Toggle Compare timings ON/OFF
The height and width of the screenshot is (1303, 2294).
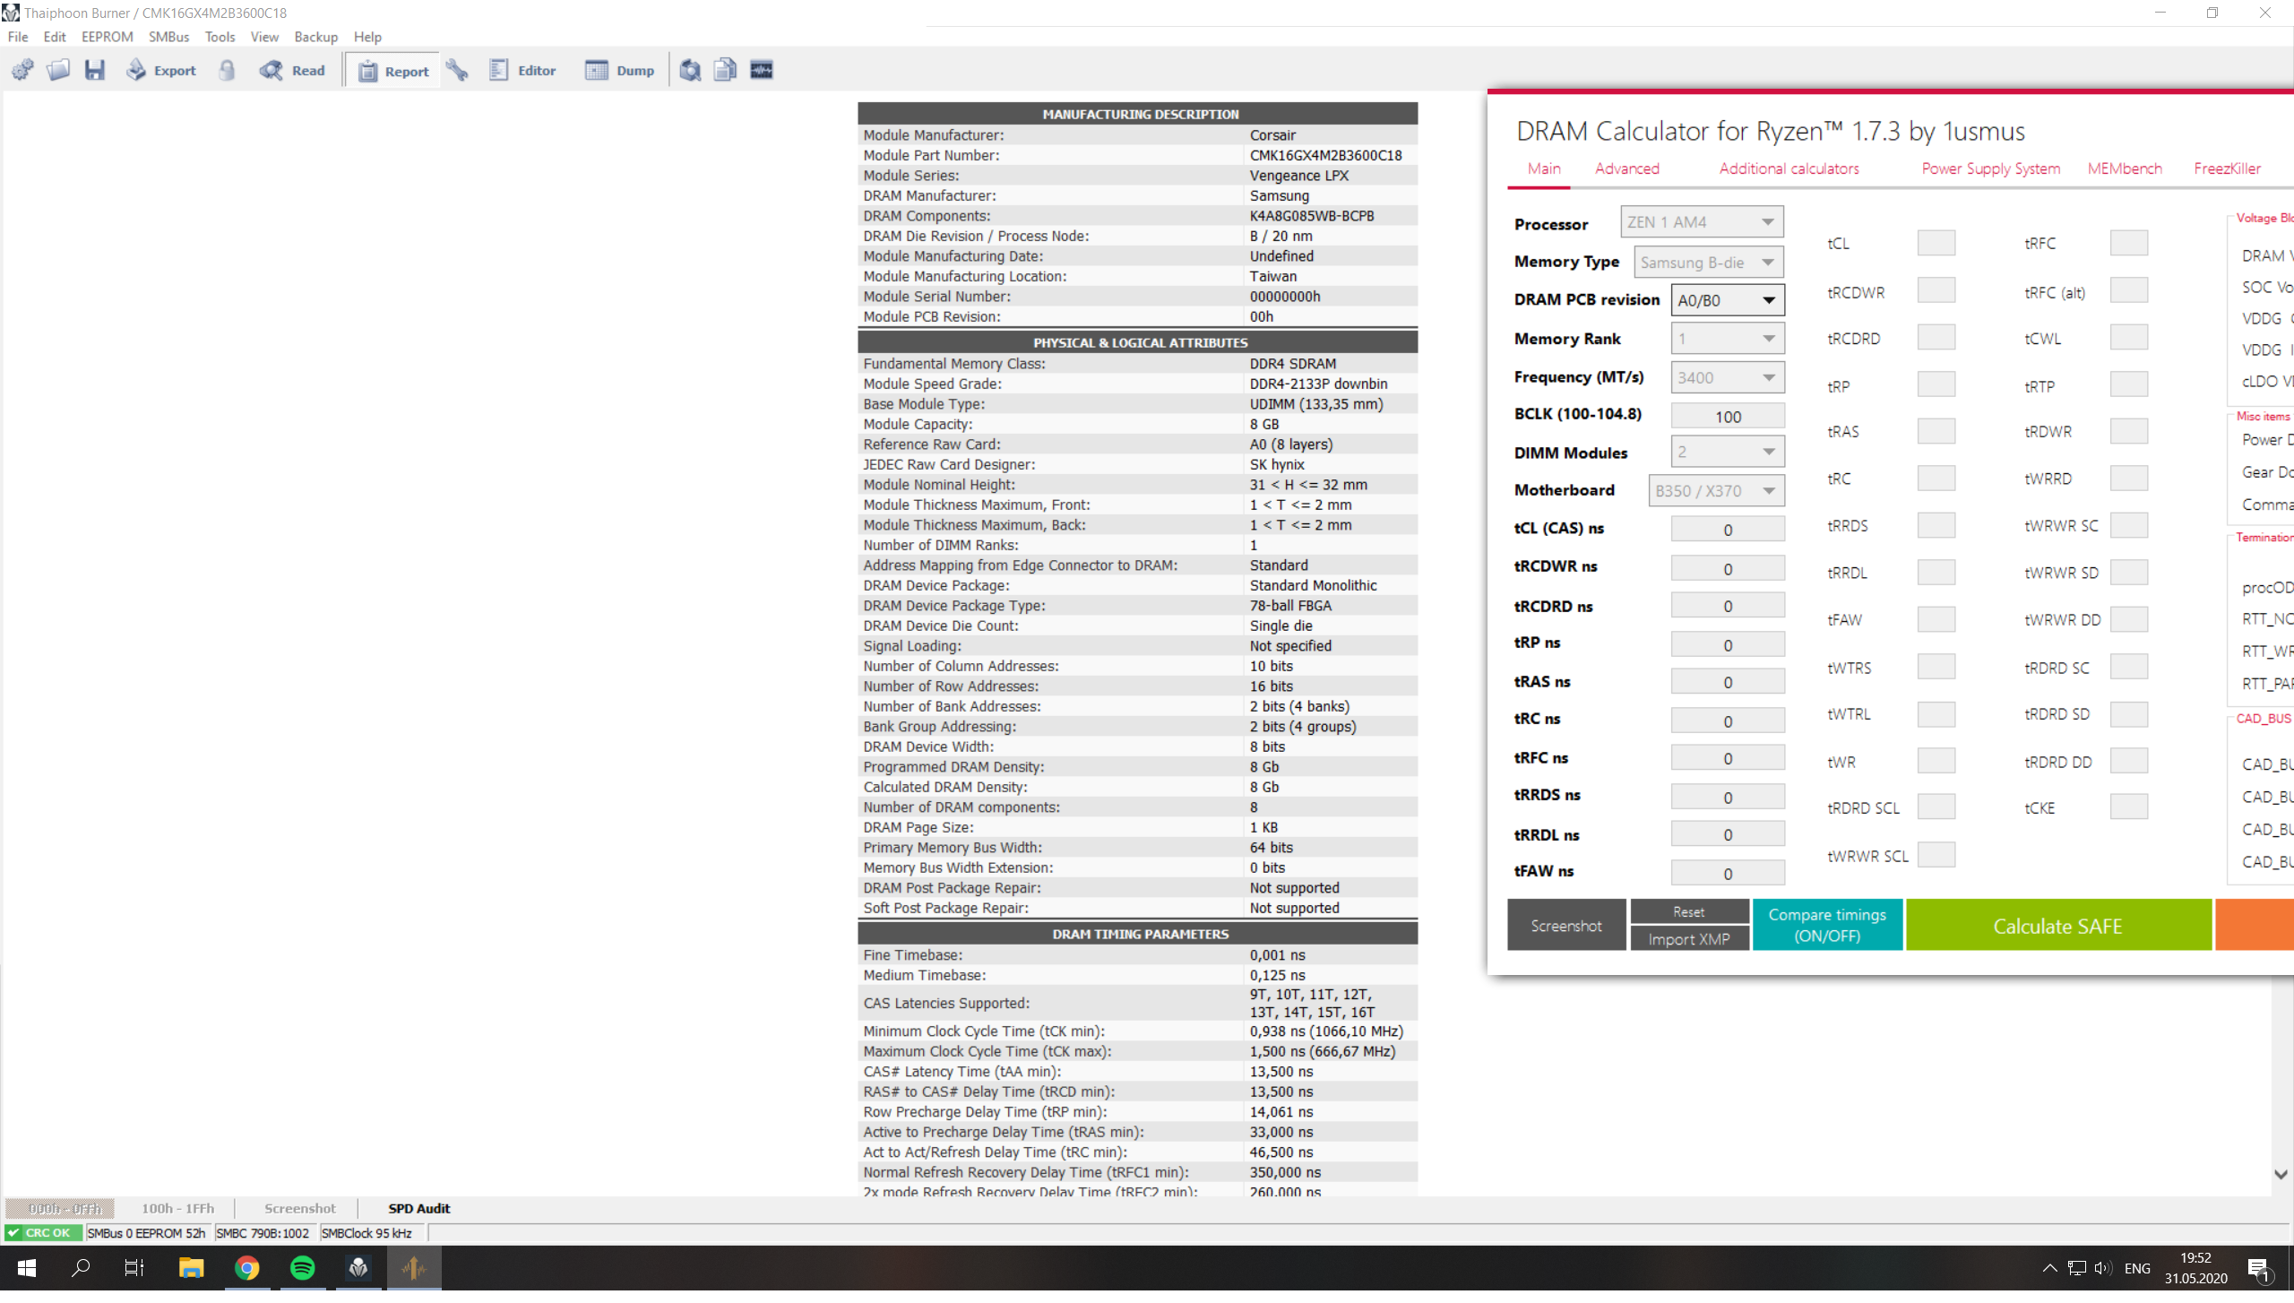1827,925
